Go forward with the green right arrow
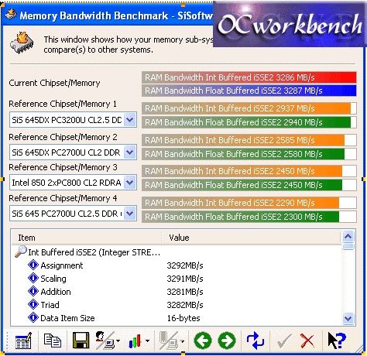Screen dimensions: 367x356 tap(227, 341)
